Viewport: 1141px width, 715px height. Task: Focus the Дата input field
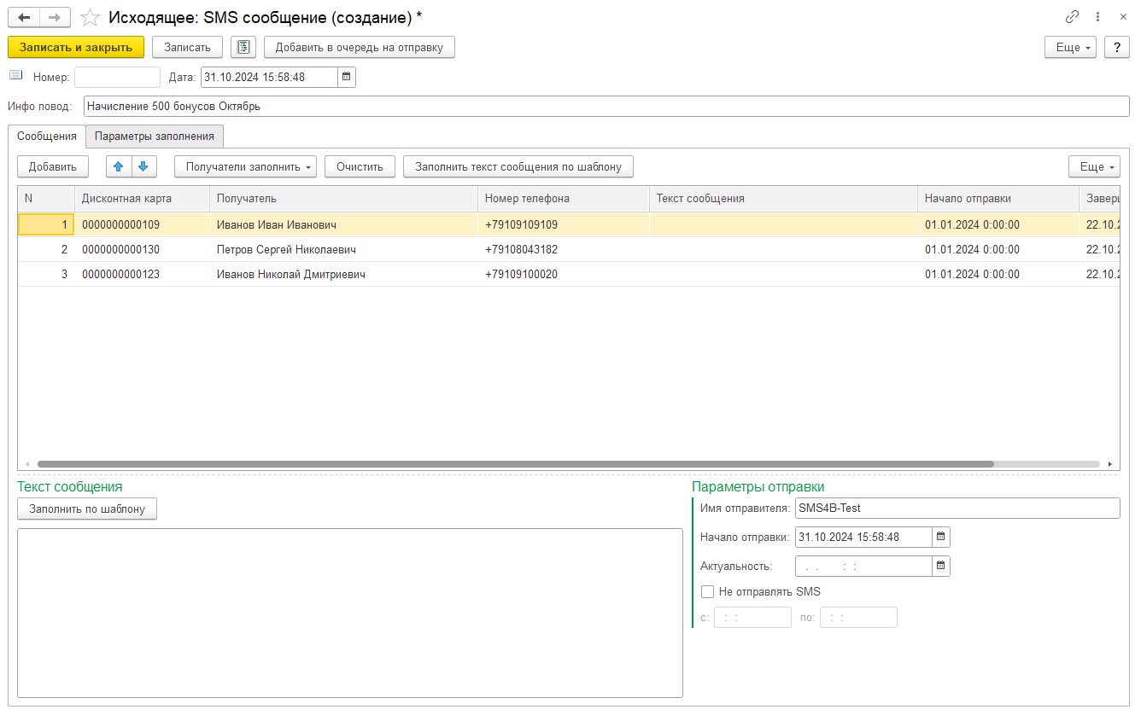click(x=269, y=77)
